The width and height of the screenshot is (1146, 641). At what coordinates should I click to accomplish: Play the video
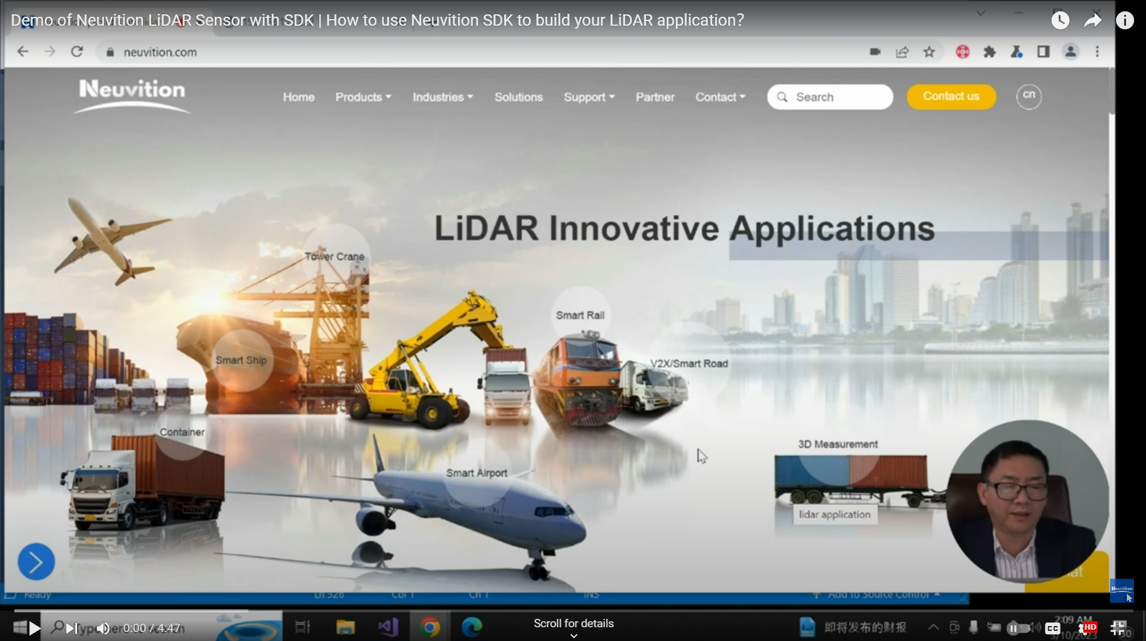(35, 628)
